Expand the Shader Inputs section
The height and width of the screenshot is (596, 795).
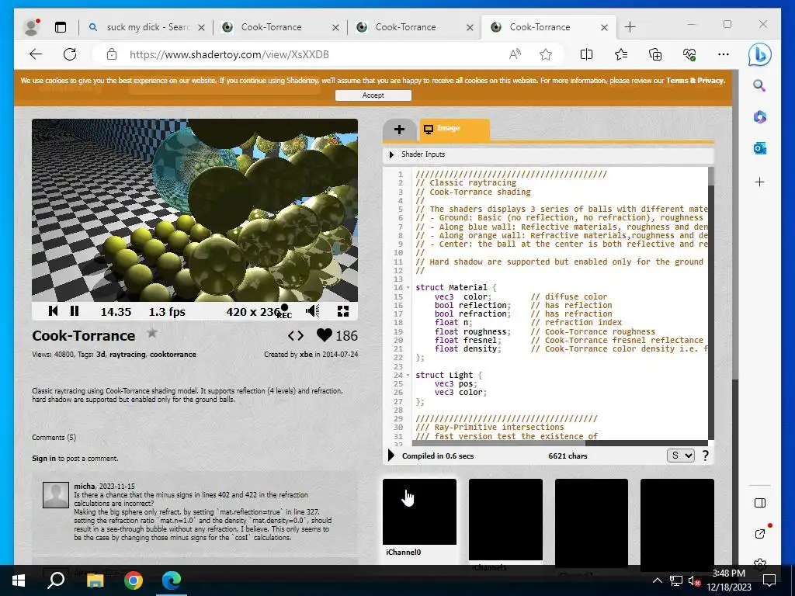(x=391, y=154)
